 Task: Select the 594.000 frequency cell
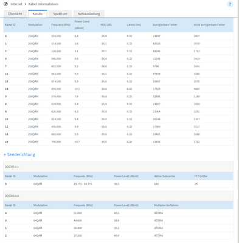(56, 36)
